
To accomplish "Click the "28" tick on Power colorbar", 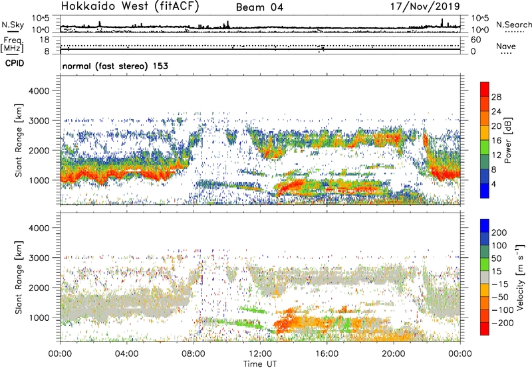I will point(496,97).
